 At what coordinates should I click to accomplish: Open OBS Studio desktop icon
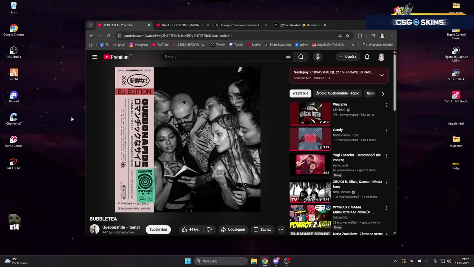click(x=14, y=52)
